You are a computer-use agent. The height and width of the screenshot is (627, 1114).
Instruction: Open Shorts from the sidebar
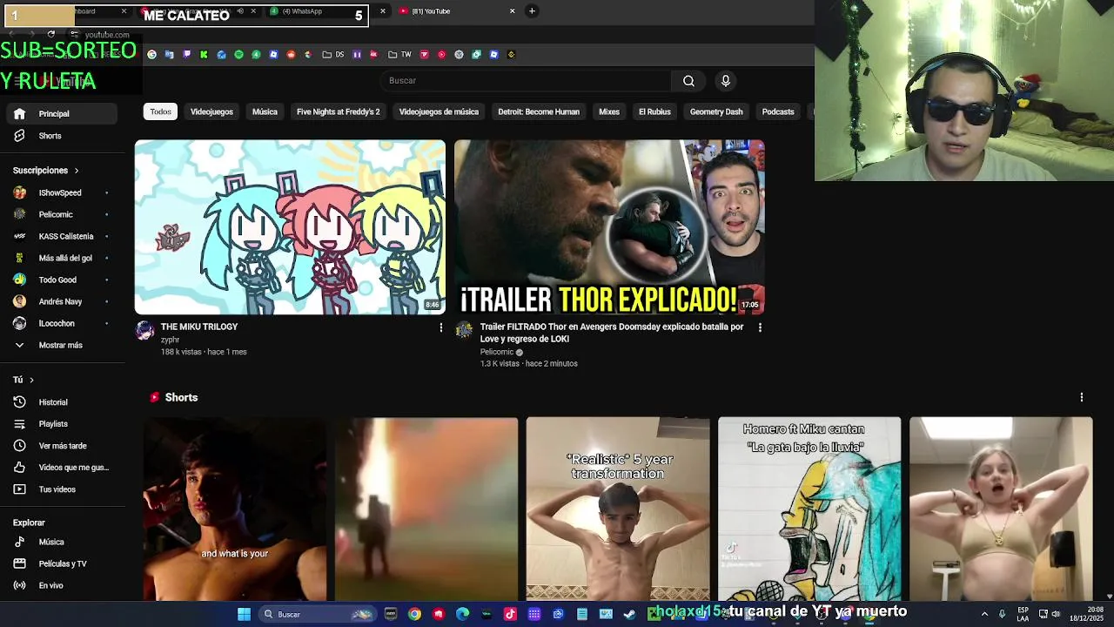pyautogui.click(x=60, y=136)
